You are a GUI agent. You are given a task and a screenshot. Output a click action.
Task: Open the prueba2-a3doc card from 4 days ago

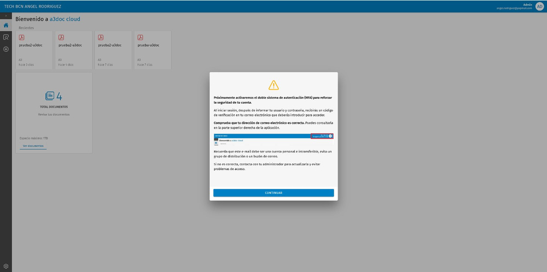pos(74,50)
